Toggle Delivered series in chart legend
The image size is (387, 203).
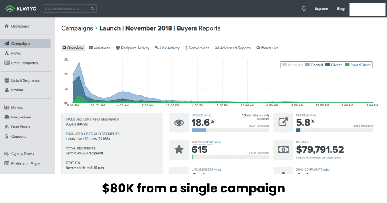tap(293, 65)
